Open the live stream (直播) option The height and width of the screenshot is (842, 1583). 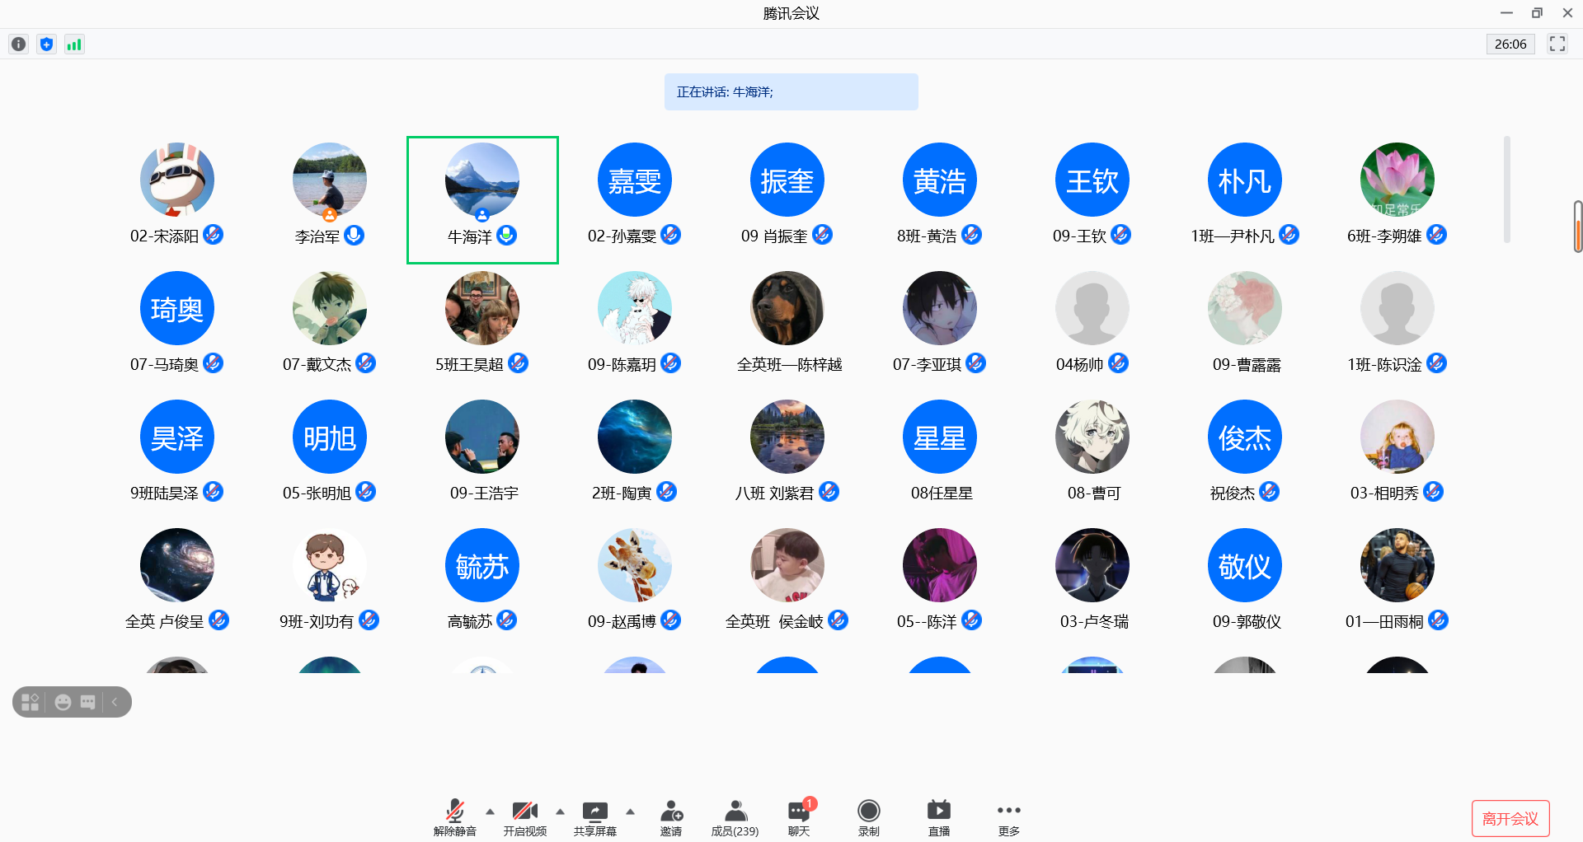[938, 817]
